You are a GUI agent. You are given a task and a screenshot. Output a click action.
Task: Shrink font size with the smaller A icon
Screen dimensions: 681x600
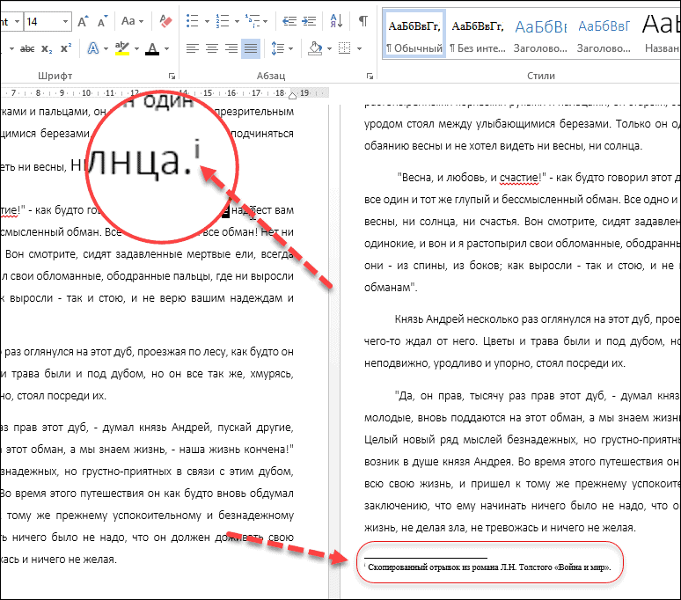102,21
